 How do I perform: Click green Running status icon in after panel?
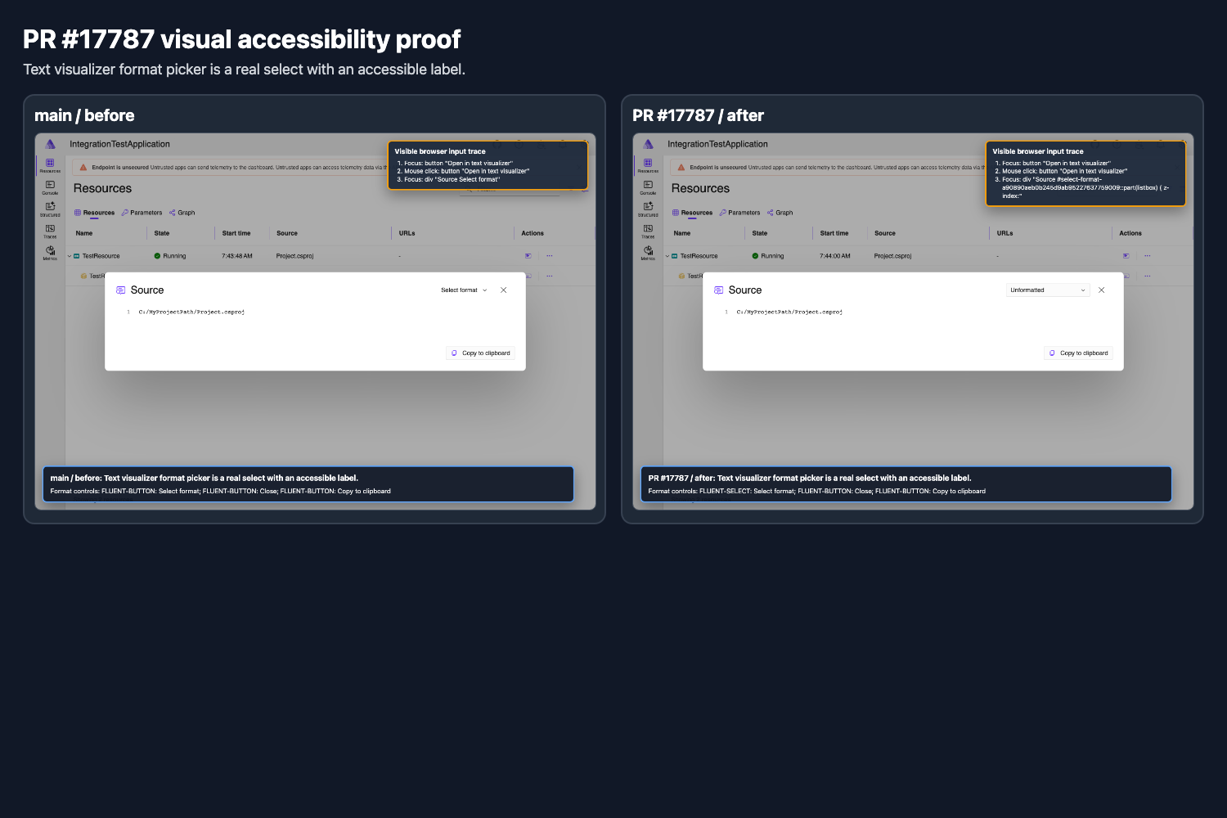coord(756,256)
